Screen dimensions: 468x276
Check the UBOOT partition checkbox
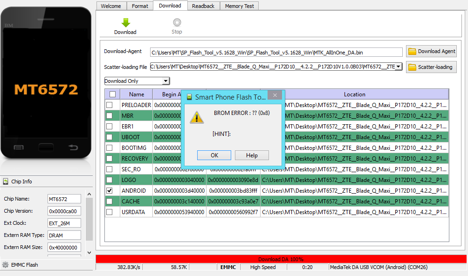[110, 137]
